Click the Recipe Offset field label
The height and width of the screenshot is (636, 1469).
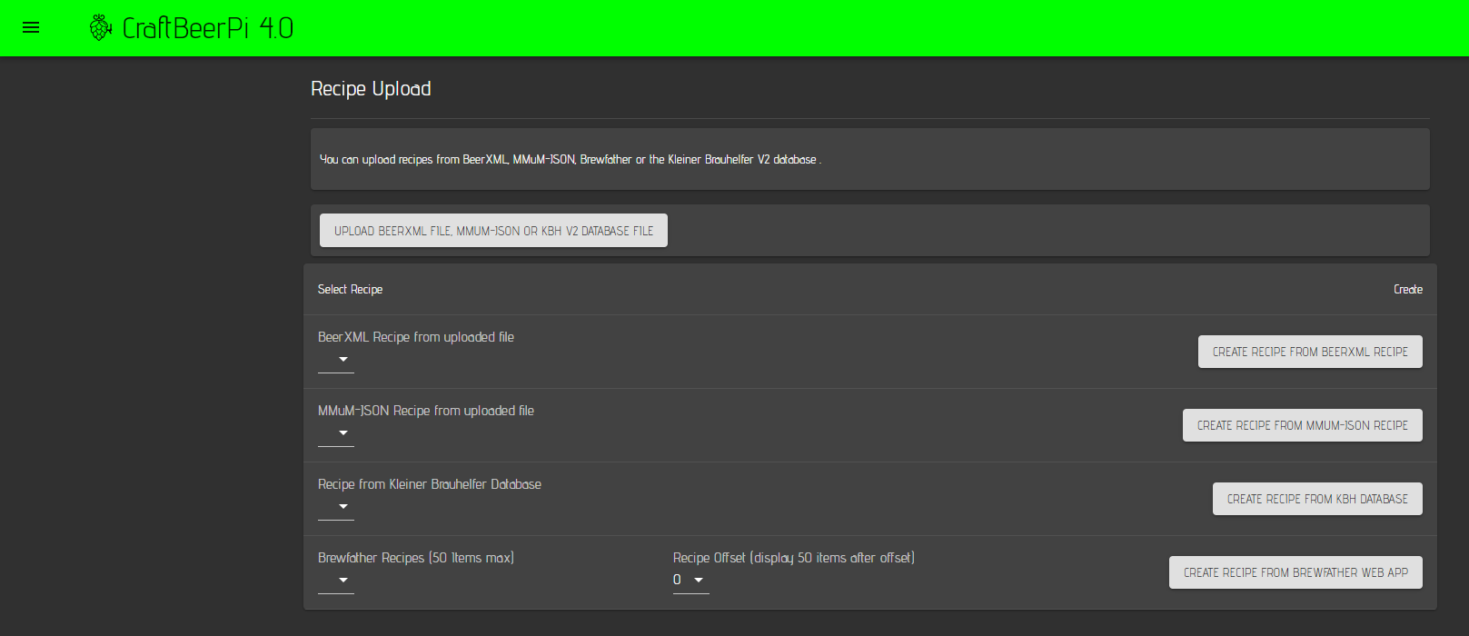(x=793, y=558)
